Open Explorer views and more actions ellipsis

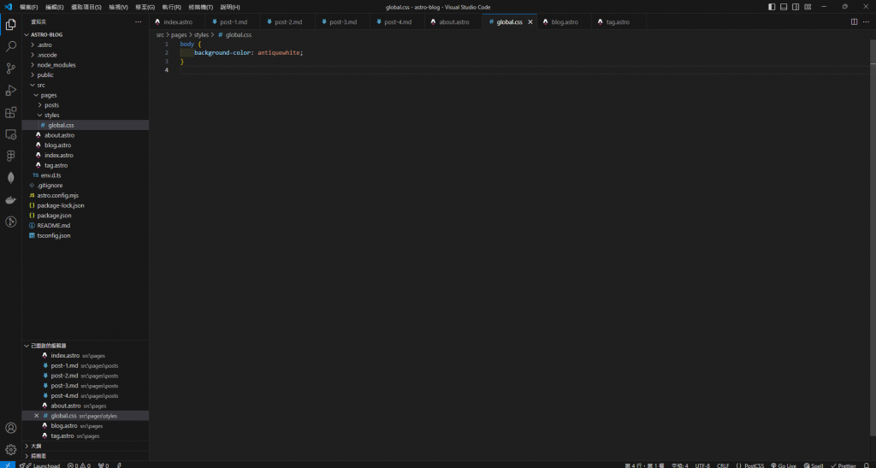139,21
